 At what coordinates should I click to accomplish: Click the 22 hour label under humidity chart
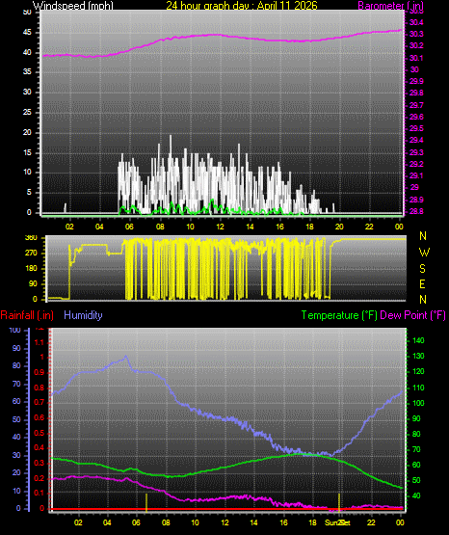371,522
